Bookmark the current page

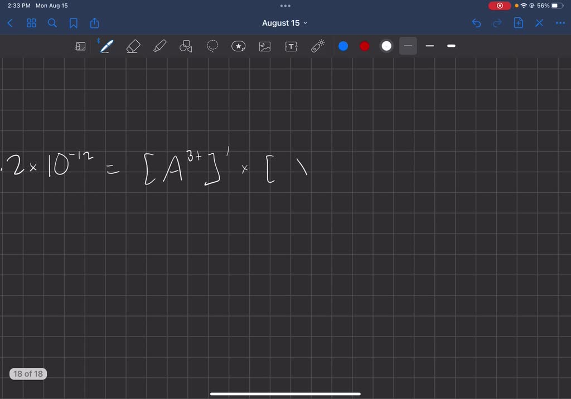(x=73, y=23)
